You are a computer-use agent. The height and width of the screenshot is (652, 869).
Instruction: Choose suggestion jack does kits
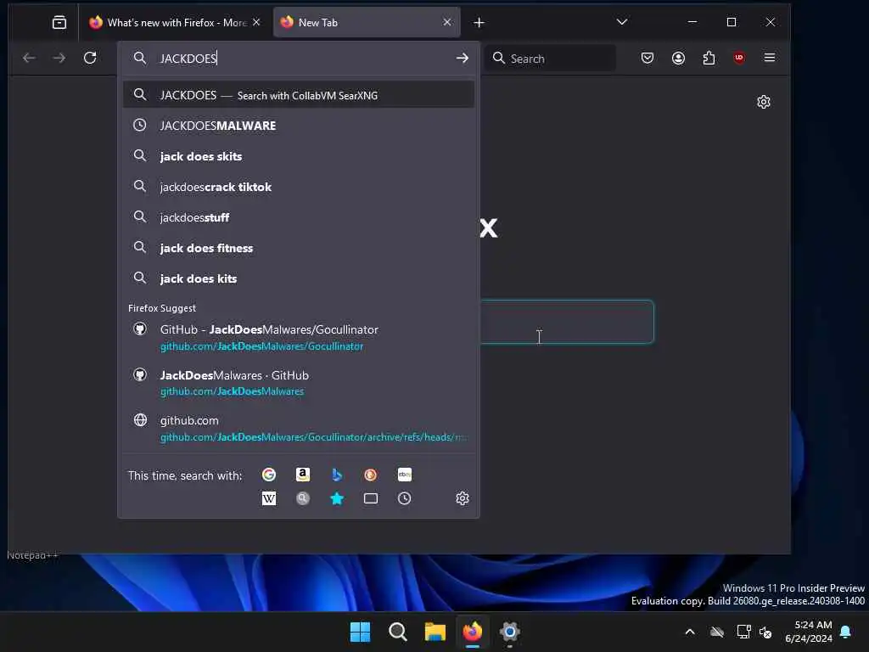(x=298, y=278)
